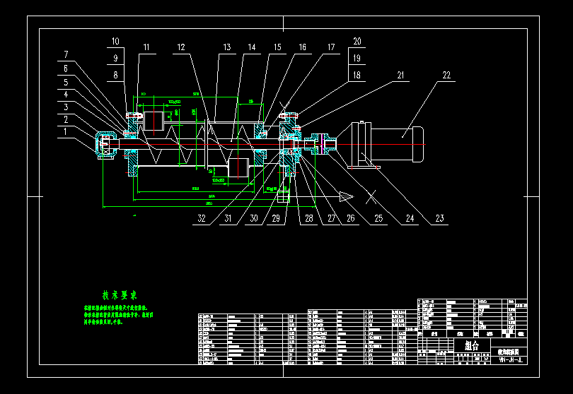Select motor callout number 22

[446, 75]
